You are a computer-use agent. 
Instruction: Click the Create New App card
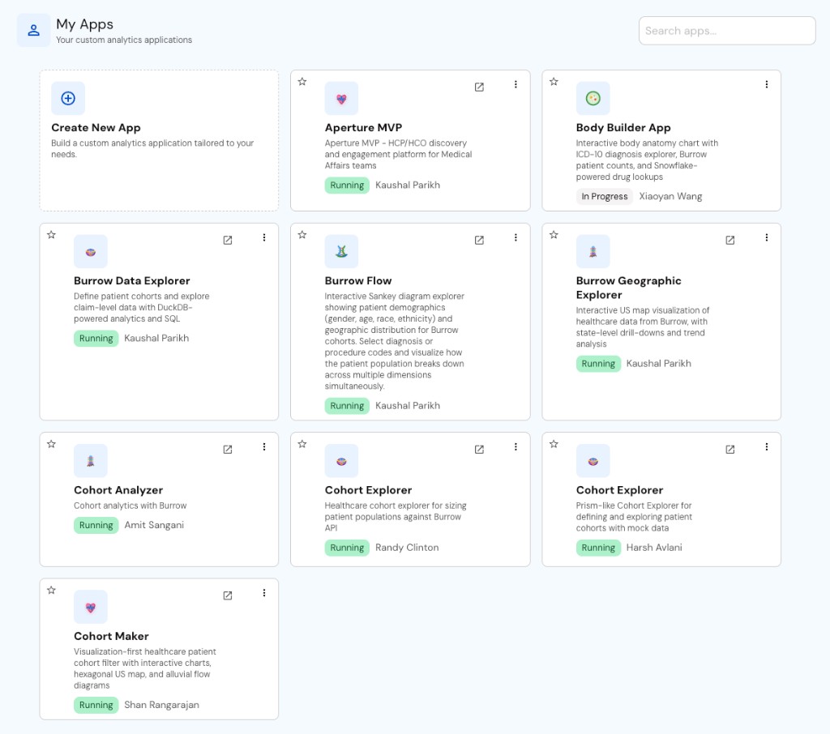coord(159,140)
